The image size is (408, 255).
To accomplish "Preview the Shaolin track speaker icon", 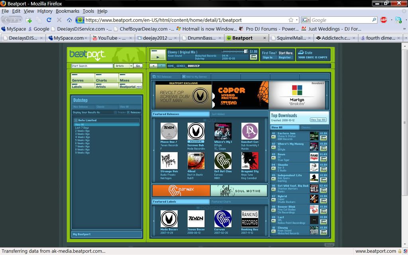I will coord(273,167).
